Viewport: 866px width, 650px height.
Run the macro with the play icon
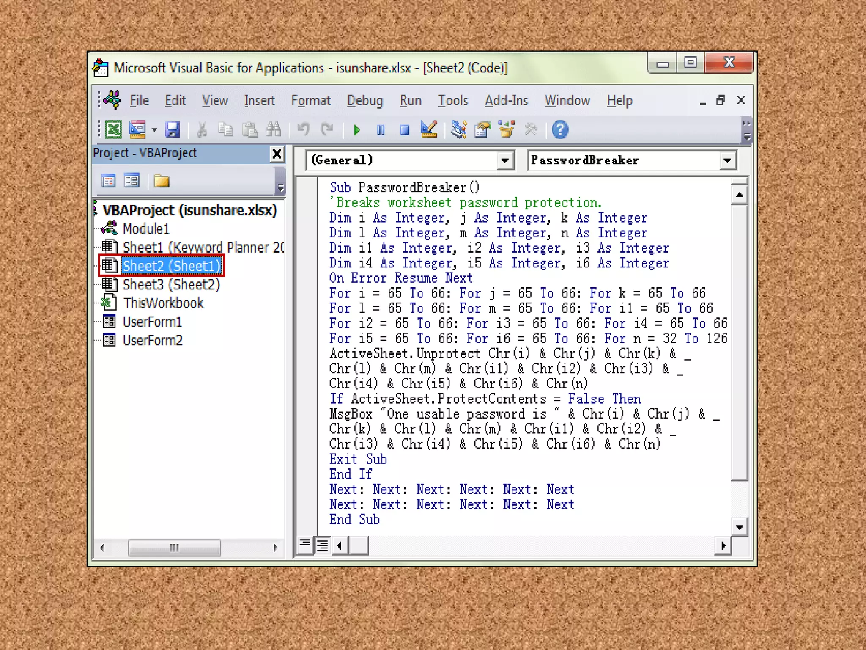pyautogui.click(x=356, y=130)
